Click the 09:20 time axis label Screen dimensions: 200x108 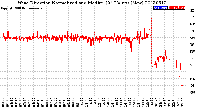73,102
